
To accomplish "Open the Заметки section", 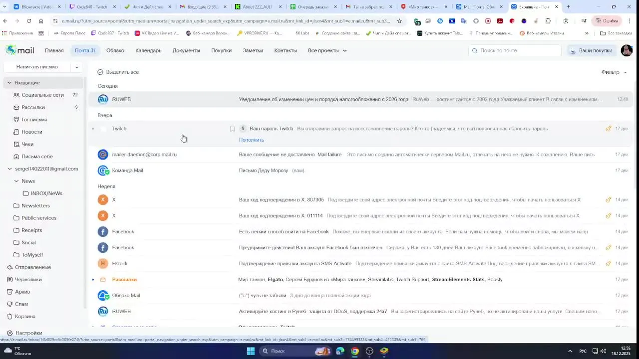I will (x=253, y=50).
